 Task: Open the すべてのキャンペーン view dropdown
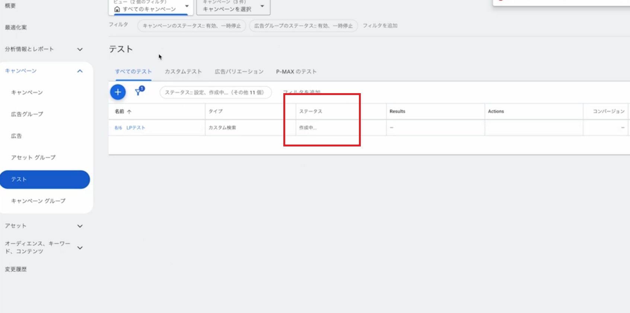(187, 6)
